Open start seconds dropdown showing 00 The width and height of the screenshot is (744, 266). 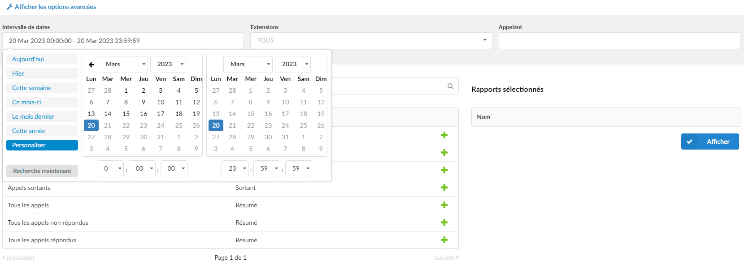(174, 169)
